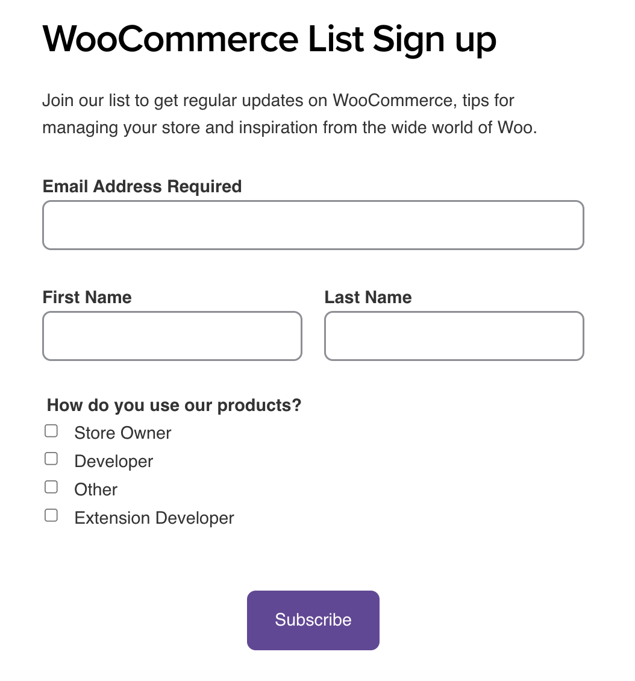Screen dimensions: 635x681
Task: Click the signup description paragraph
Action: click(289, 113)
